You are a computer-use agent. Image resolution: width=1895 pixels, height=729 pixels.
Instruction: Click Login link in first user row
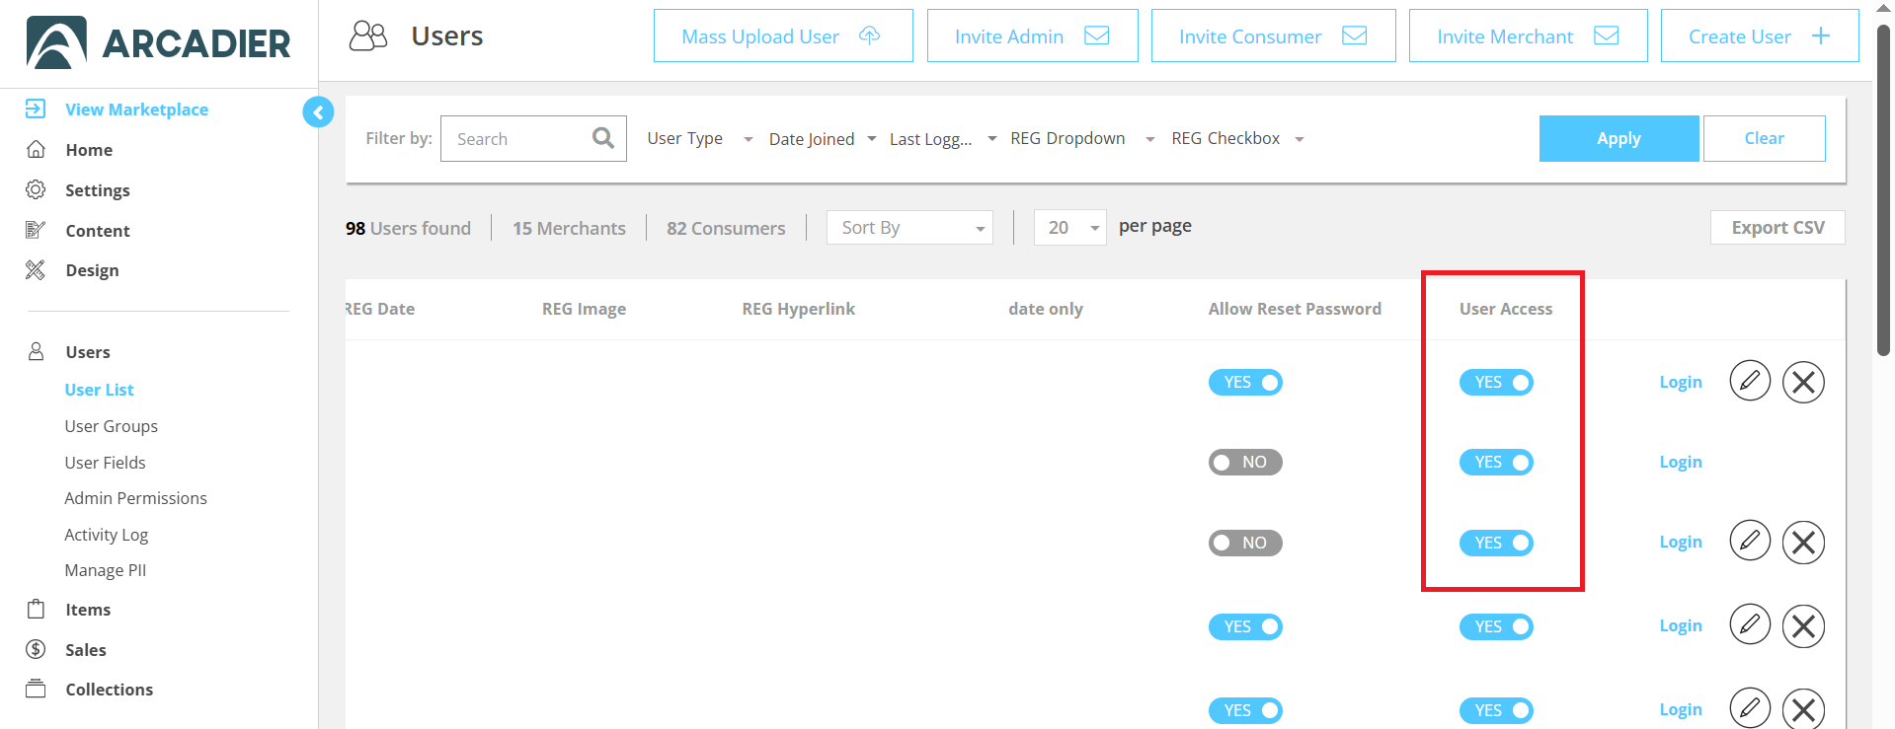point(1680,382)
